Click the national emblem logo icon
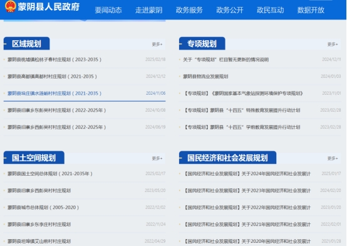 coord(10,6)
